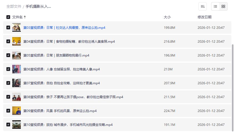234x132 pixels.
Task: Uncheck the 第05堂视频课 file checkbox
Action: coord(8,55)
